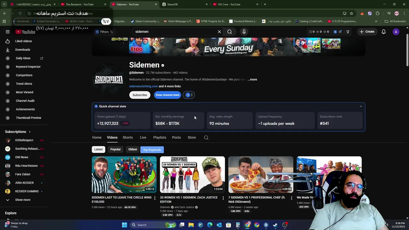The image size is (409, 230).
Task: Click the YouTube logo to go home
Action: click(x=25, y=32)
